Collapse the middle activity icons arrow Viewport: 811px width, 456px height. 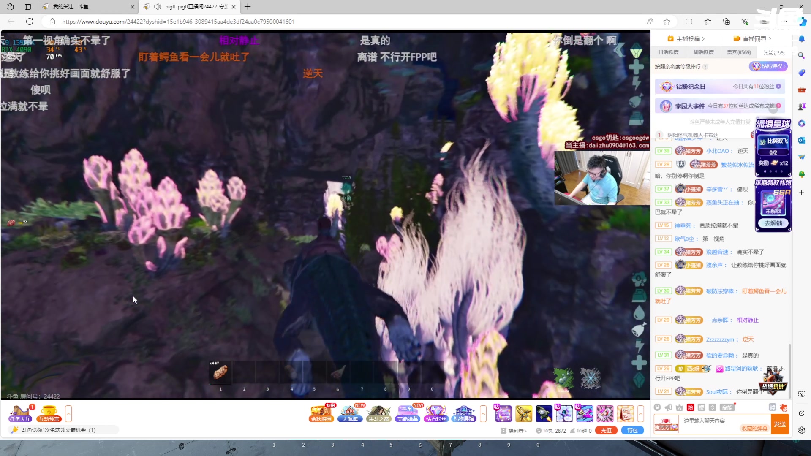click(483, 413)
